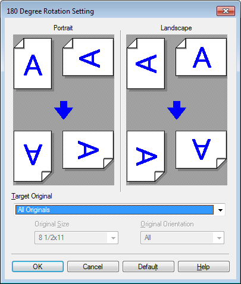Restore settings with the Default button

148,267
